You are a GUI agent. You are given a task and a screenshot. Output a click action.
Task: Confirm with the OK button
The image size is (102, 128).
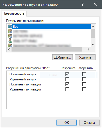[x=67, y=123]
